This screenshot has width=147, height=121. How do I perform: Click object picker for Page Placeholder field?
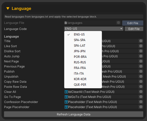(141, 107)
